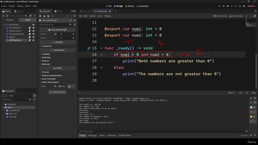Toggle visibility of TernaryOperator node

coord(33,34)
